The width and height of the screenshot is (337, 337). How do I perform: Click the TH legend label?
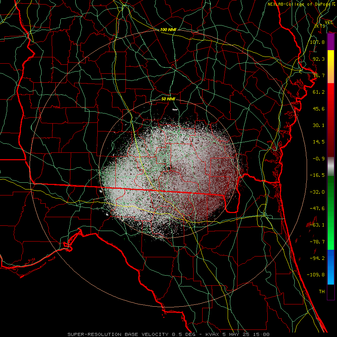tap(322, 292)
